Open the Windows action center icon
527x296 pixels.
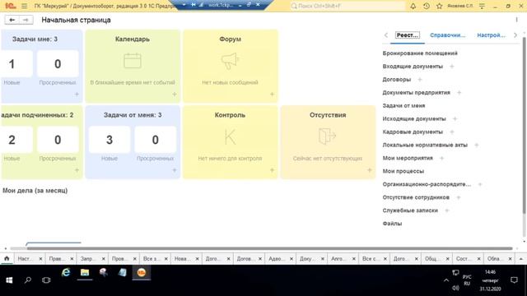pyautogui.click(x=514, y=280)
